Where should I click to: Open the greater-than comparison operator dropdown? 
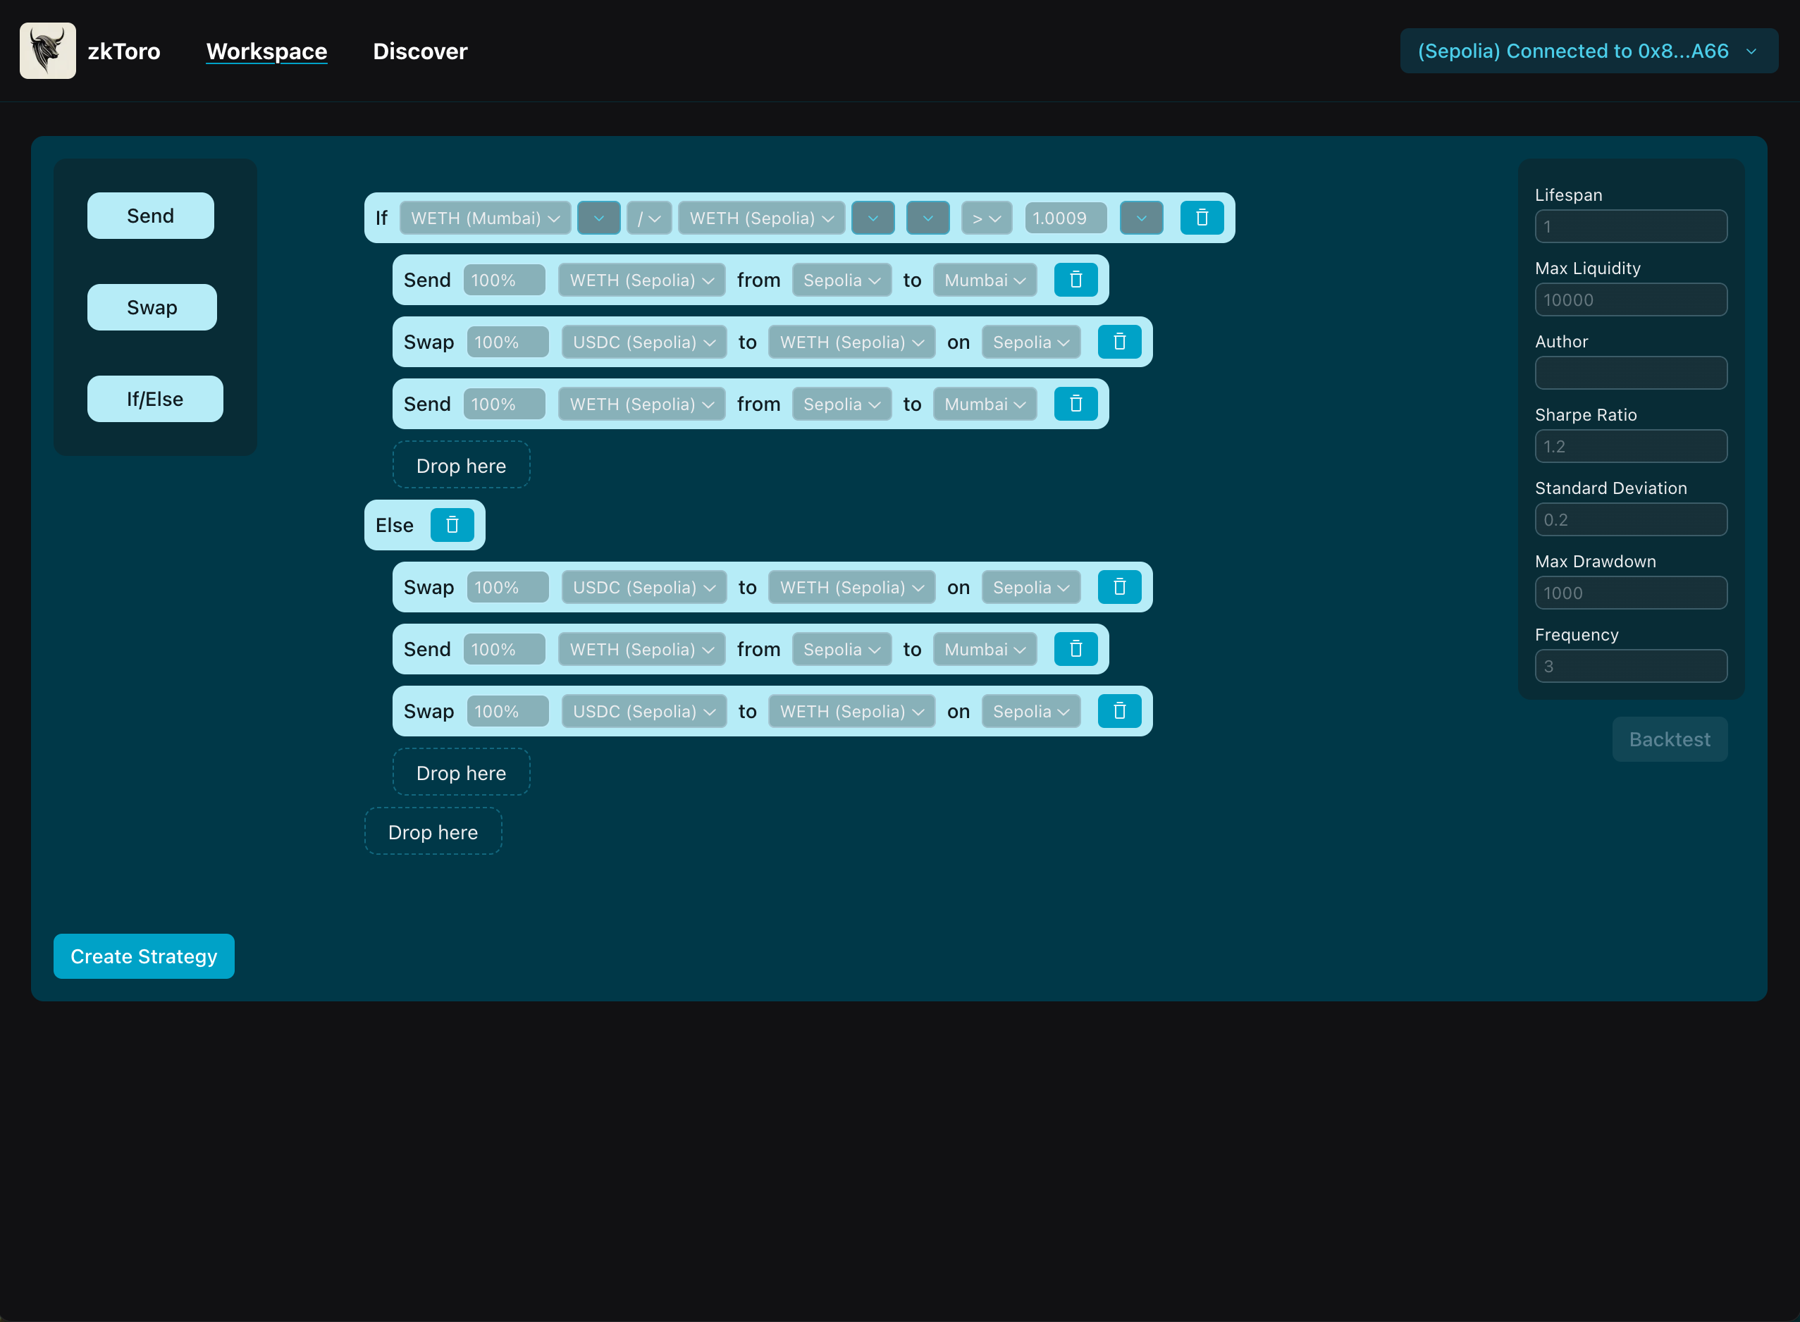pyautogui.click(x=986, y=218)
